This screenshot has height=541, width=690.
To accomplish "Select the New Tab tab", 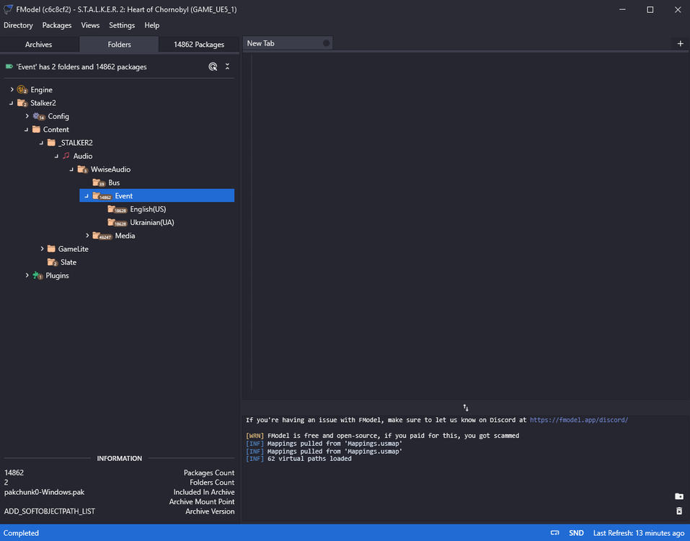I will (x=288, y=43).
